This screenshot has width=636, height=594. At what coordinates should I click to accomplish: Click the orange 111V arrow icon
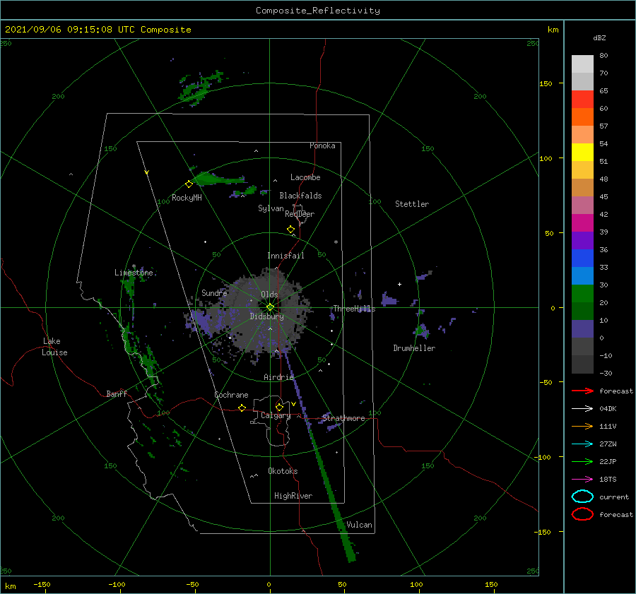[582, 426]
